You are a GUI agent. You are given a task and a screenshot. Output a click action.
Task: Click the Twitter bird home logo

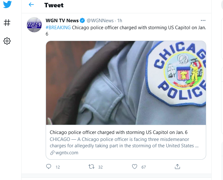click(x=7, y=4)
